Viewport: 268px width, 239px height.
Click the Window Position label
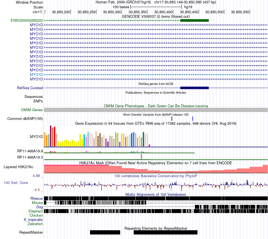[x=29, y=2]
